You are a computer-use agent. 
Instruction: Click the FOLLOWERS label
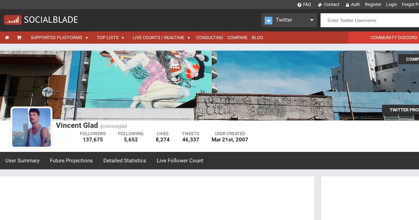pos(93,134)
